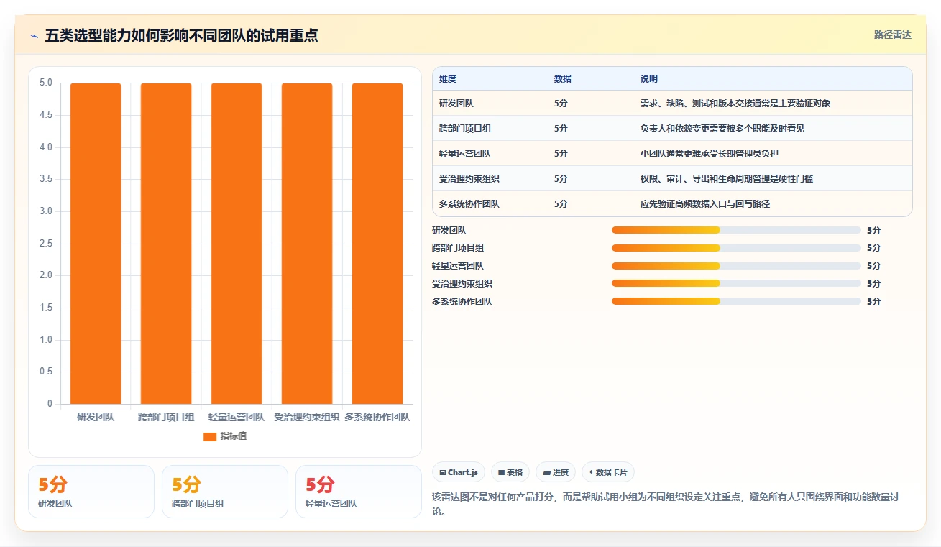Image resolution: width=941 pixels, height=547 pixels.
Task: Toggle the 指标值 legend swatch
Action: point(210,436)
